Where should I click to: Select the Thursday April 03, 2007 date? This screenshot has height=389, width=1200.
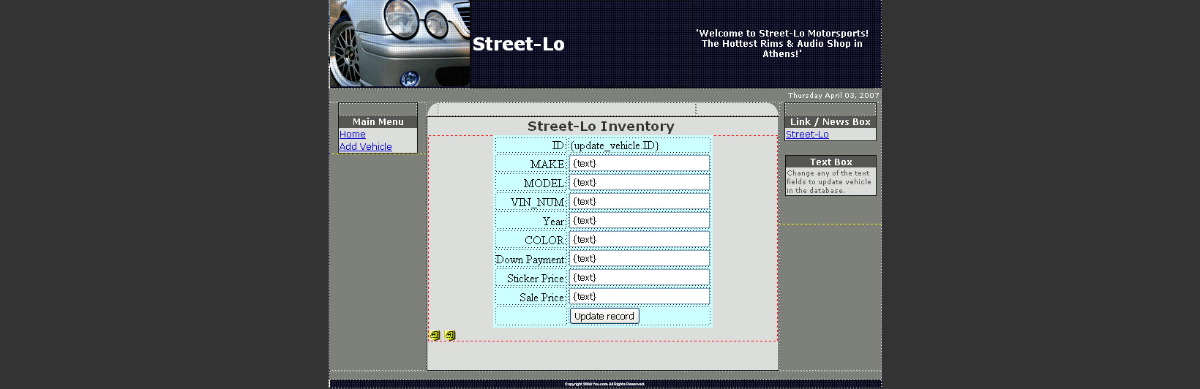tap(833, 96)
